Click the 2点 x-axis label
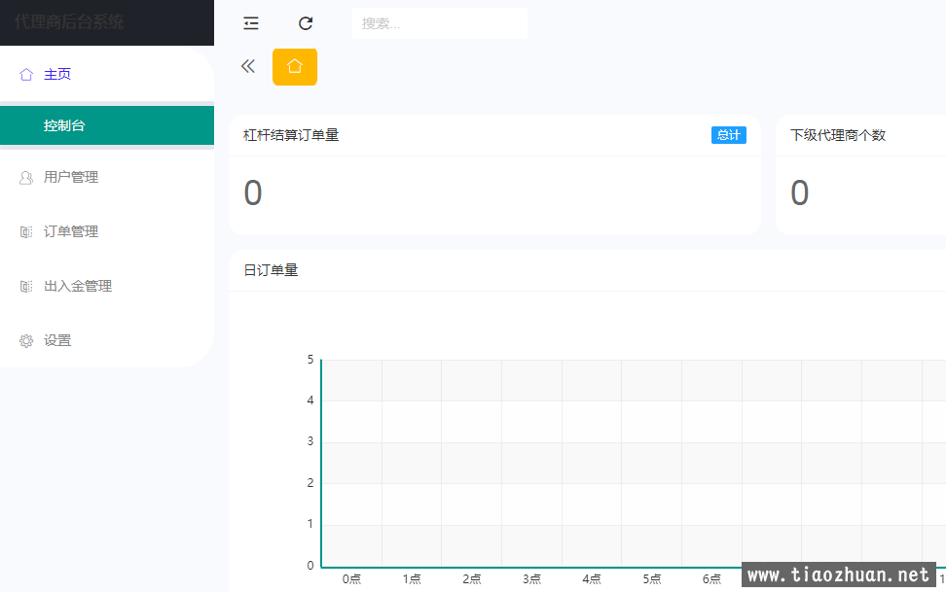Image resolution: width=946 pixels, height=592 pixels. [x=472, y=579]
